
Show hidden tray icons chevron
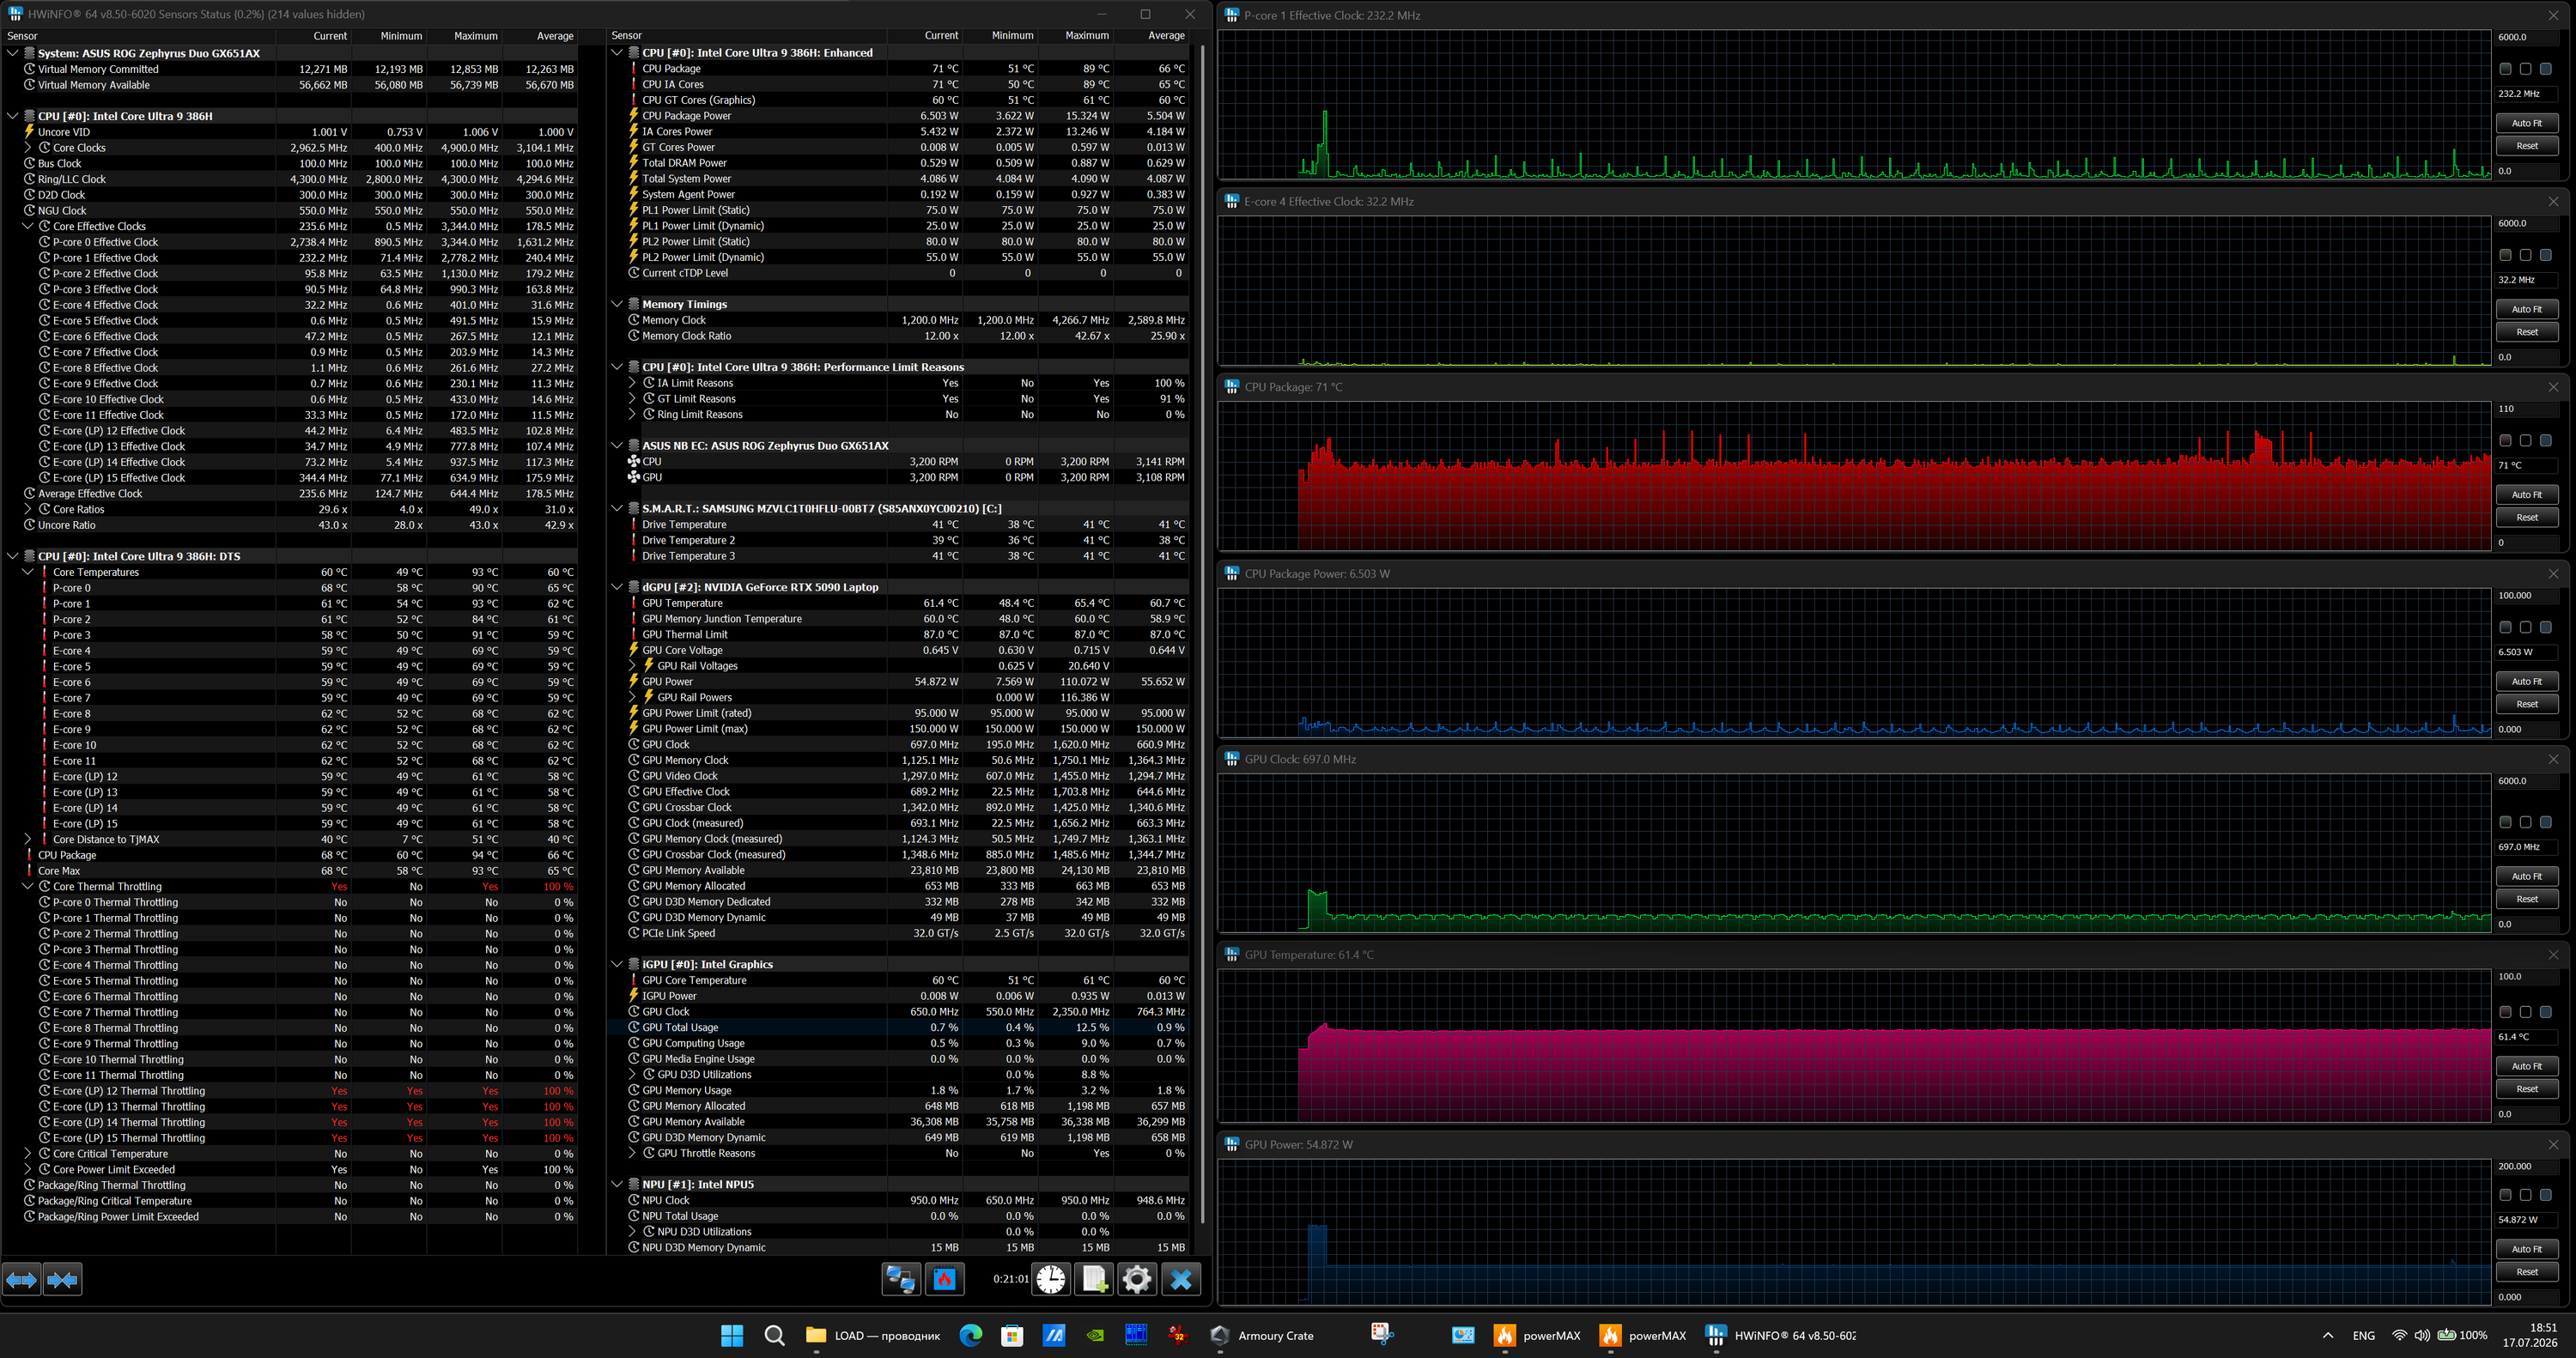(x=2328, y=1335)
